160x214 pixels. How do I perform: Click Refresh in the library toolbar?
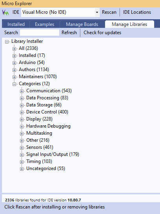coord(69,33)
